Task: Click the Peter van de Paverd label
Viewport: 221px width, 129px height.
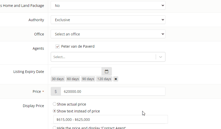Action: pos(78,47)
